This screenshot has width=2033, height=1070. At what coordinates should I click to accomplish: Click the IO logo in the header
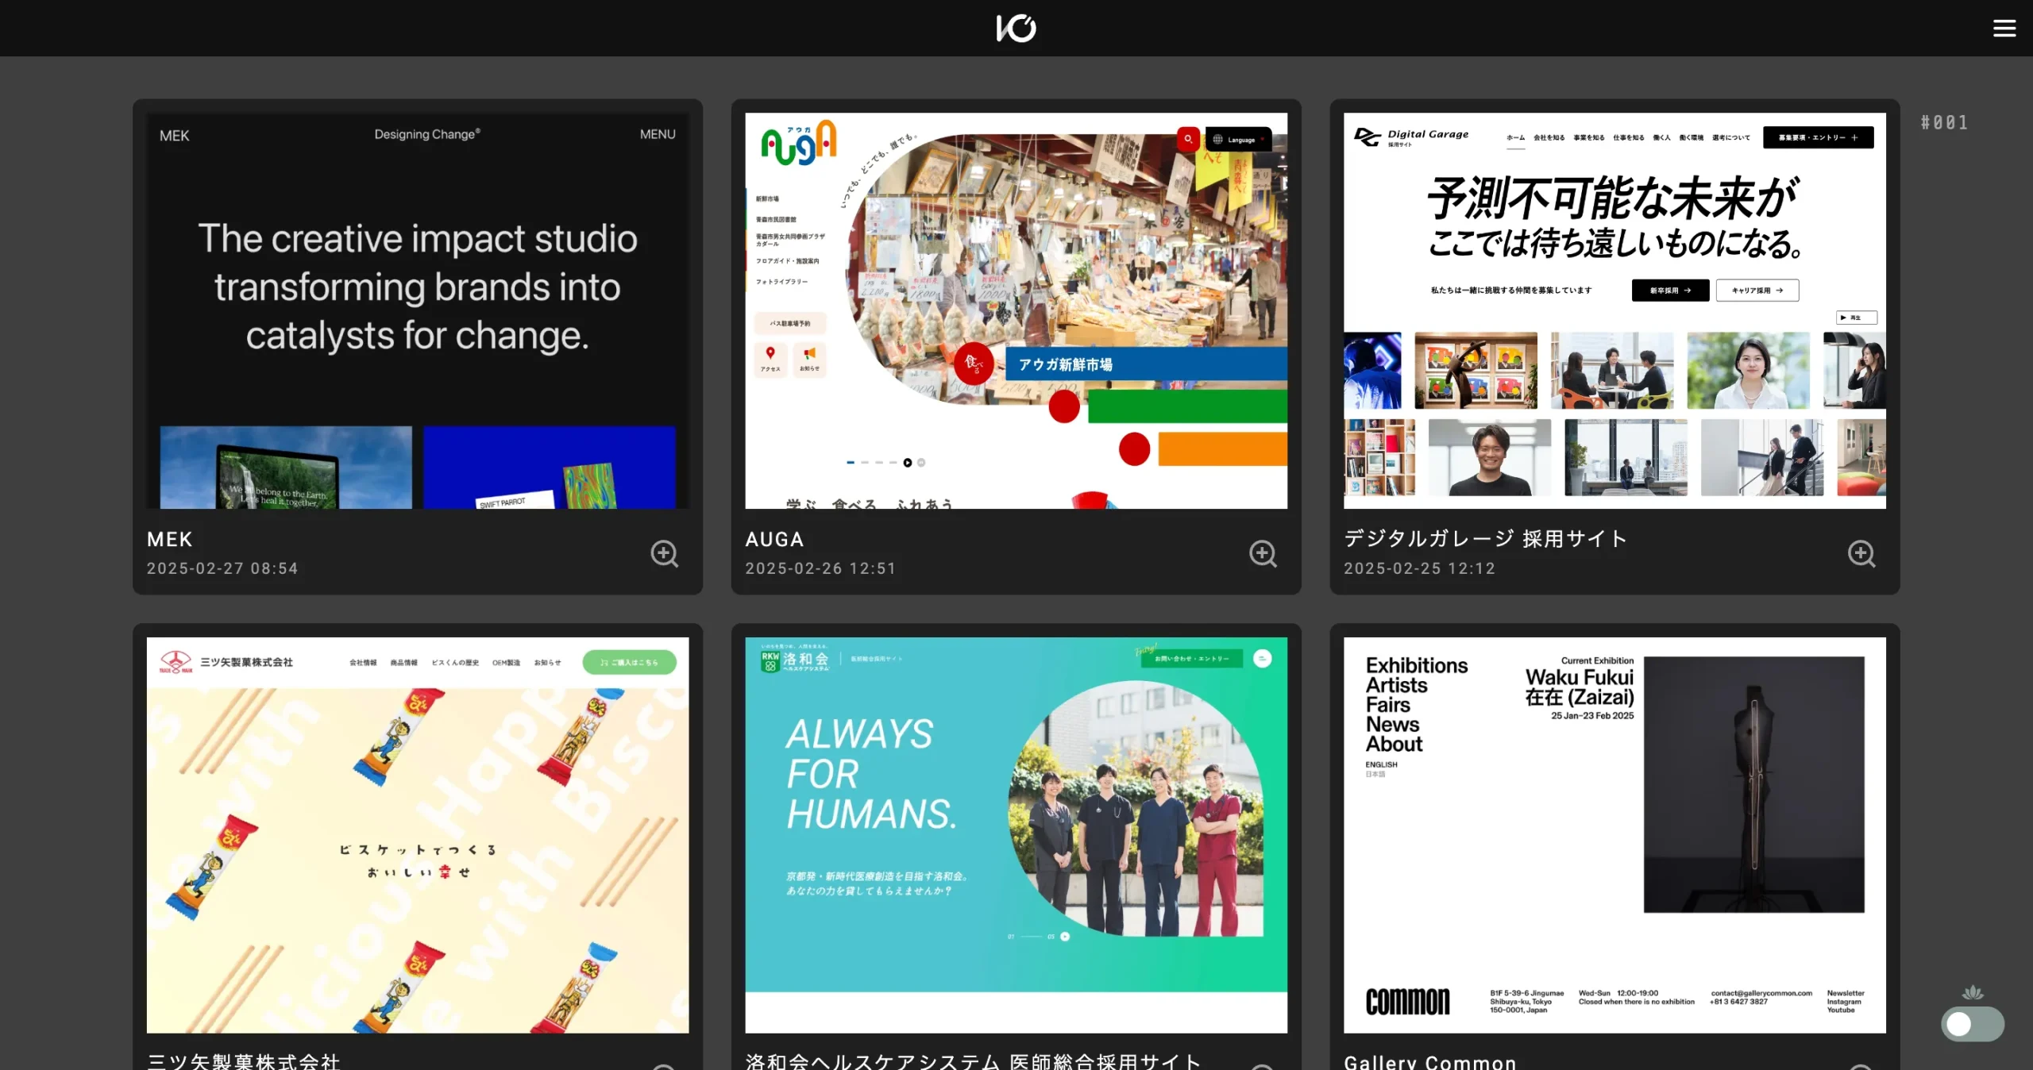(1016, 29)
